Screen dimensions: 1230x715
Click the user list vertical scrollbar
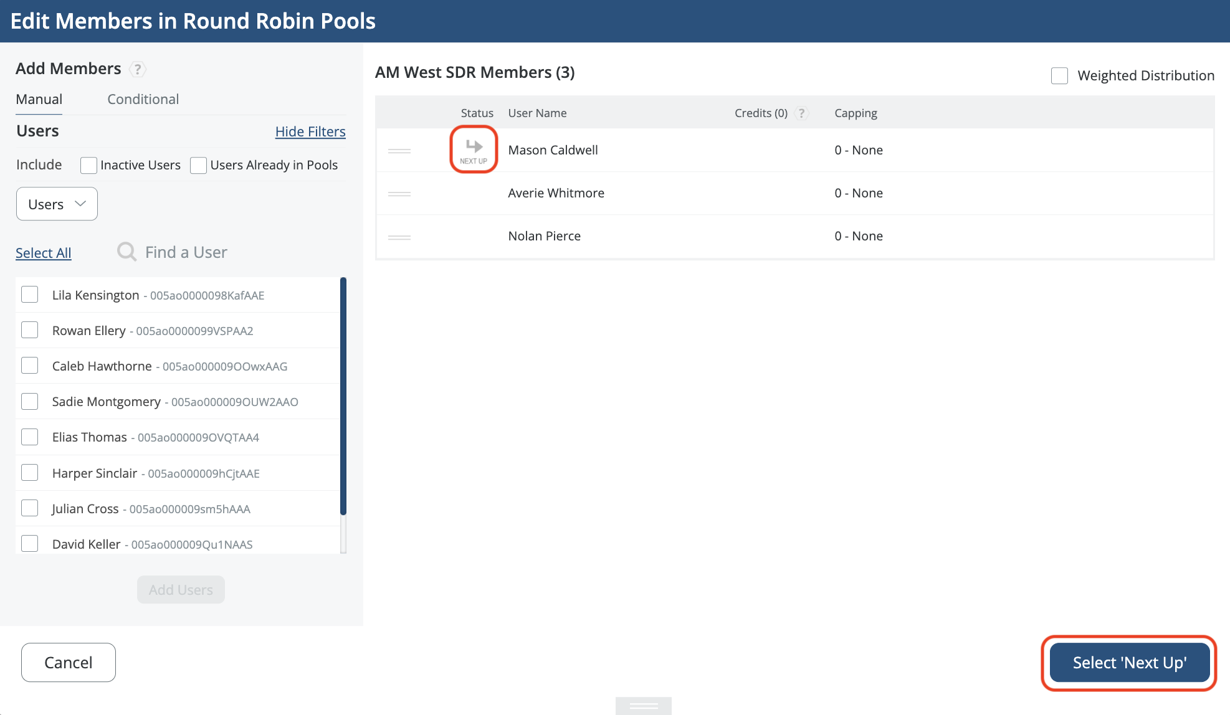pos(343,396)
